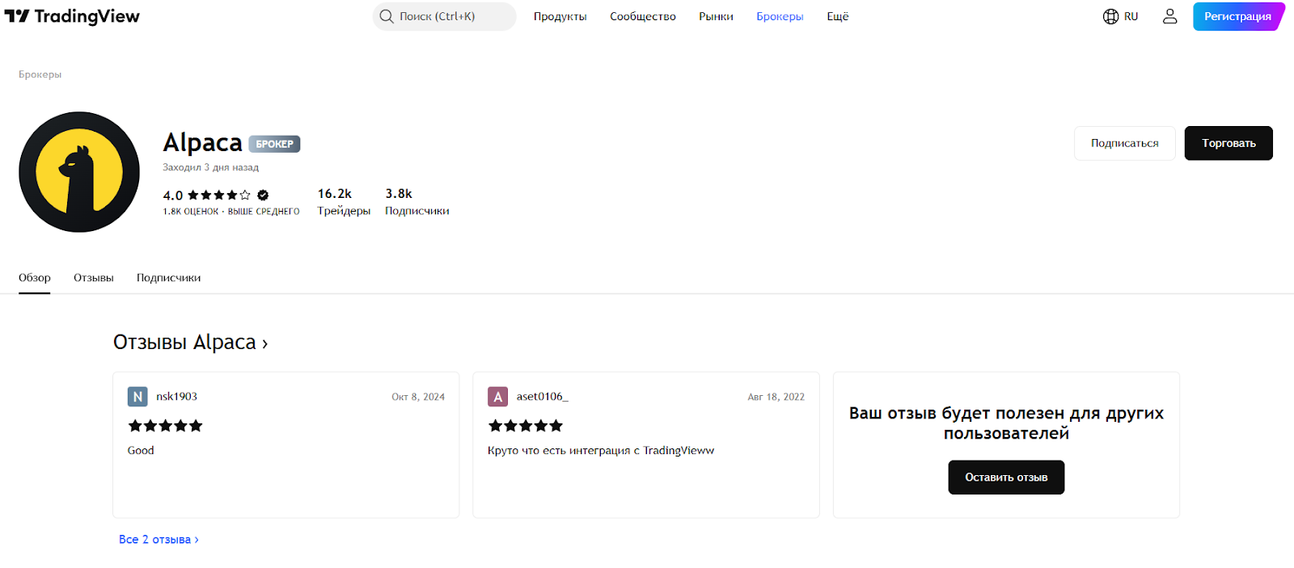The image size is (1294, 568).
Task: Click the username nsk1903
Action: 177,397
